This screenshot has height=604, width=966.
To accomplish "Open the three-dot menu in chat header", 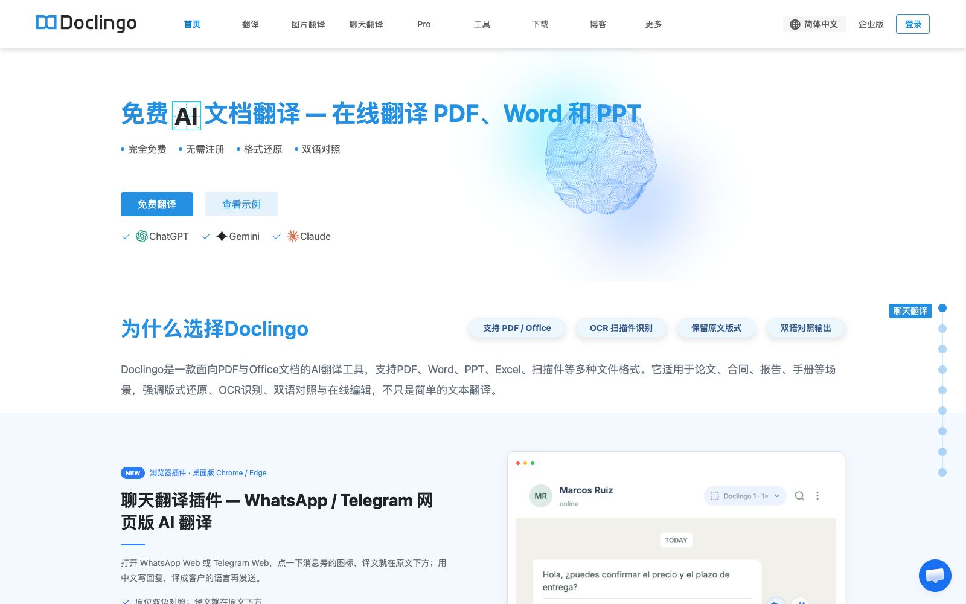I will tap(817, 496).
